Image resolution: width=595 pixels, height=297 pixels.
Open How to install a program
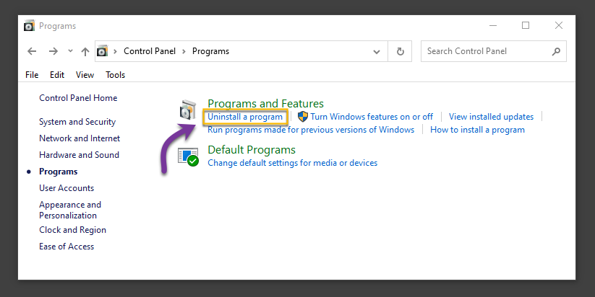coord(477,130)
